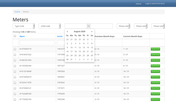Click the 'Showing 1-35 of 487 items' summary
Image resolution: width=176 pixels, height=102 pixels.
[24, 32]
